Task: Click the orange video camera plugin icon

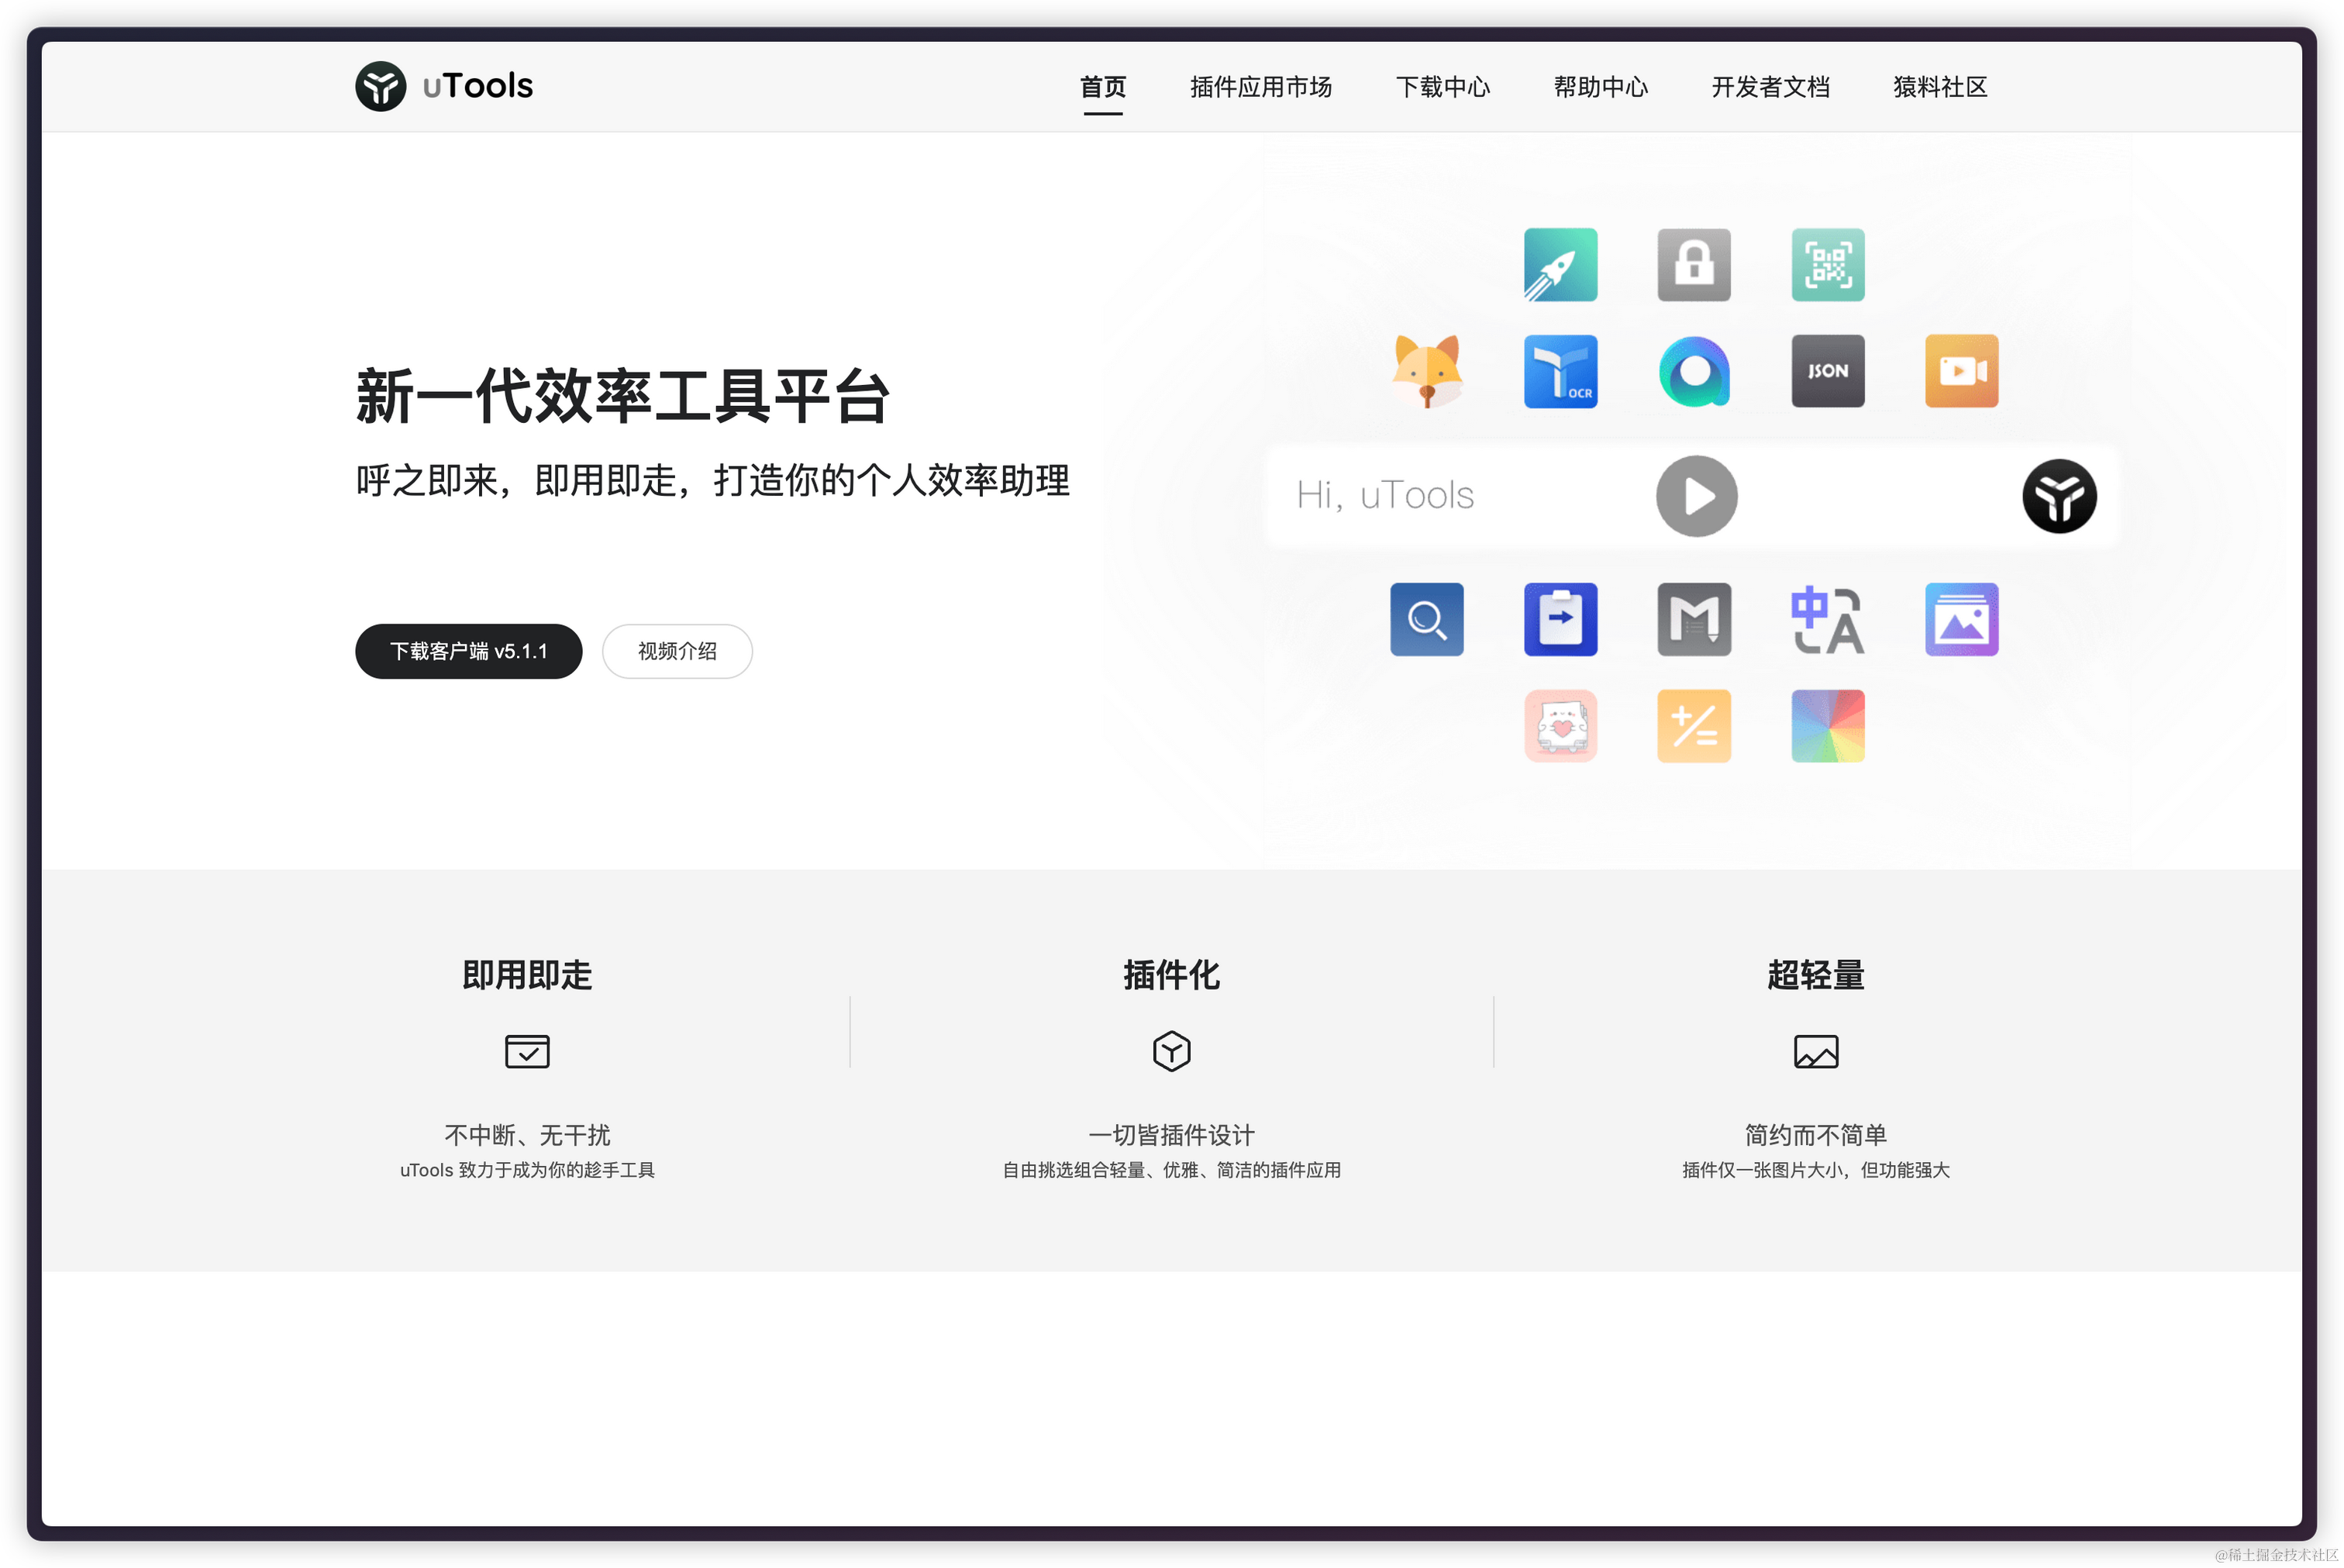Action: (x=1961, y=371)
